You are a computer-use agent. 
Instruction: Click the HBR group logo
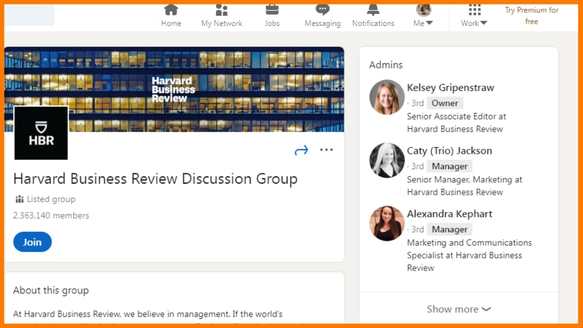[x=41, y=133]
